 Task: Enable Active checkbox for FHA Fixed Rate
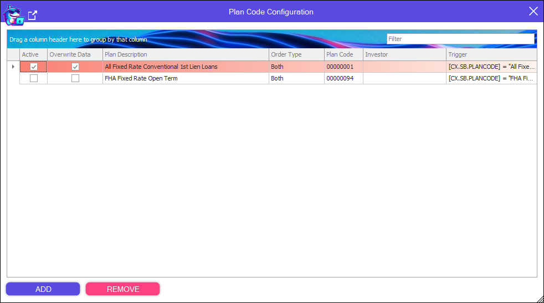click(x=34, y=79)
